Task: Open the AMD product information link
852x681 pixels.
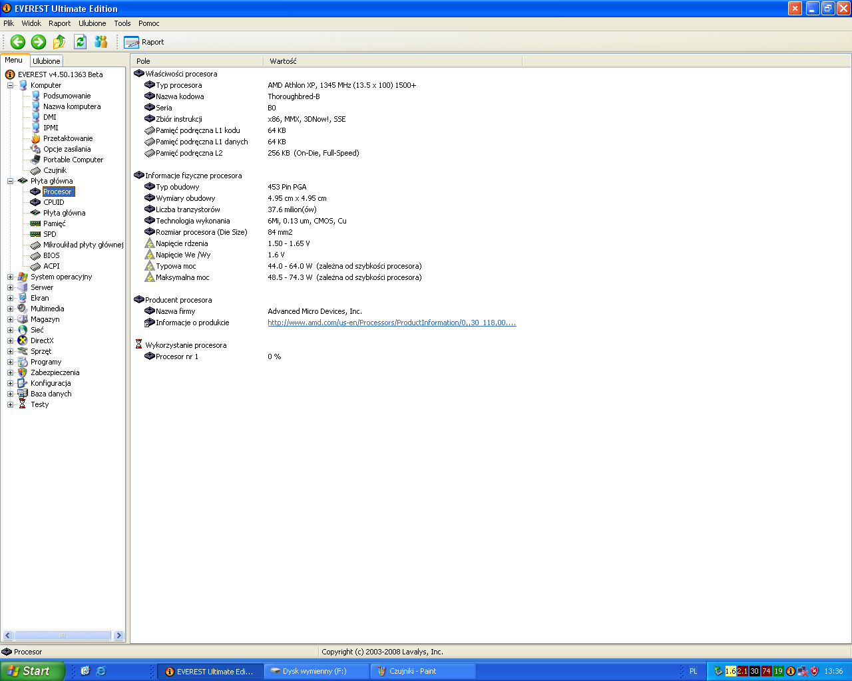Action: (391, 323)
